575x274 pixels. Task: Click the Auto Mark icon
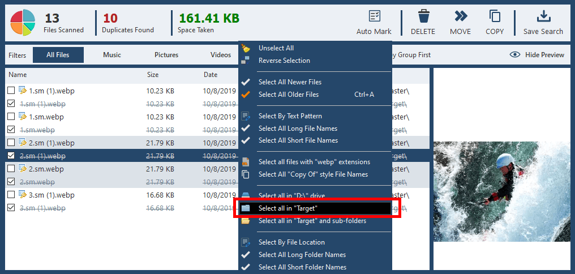click(x=374, y=16)
